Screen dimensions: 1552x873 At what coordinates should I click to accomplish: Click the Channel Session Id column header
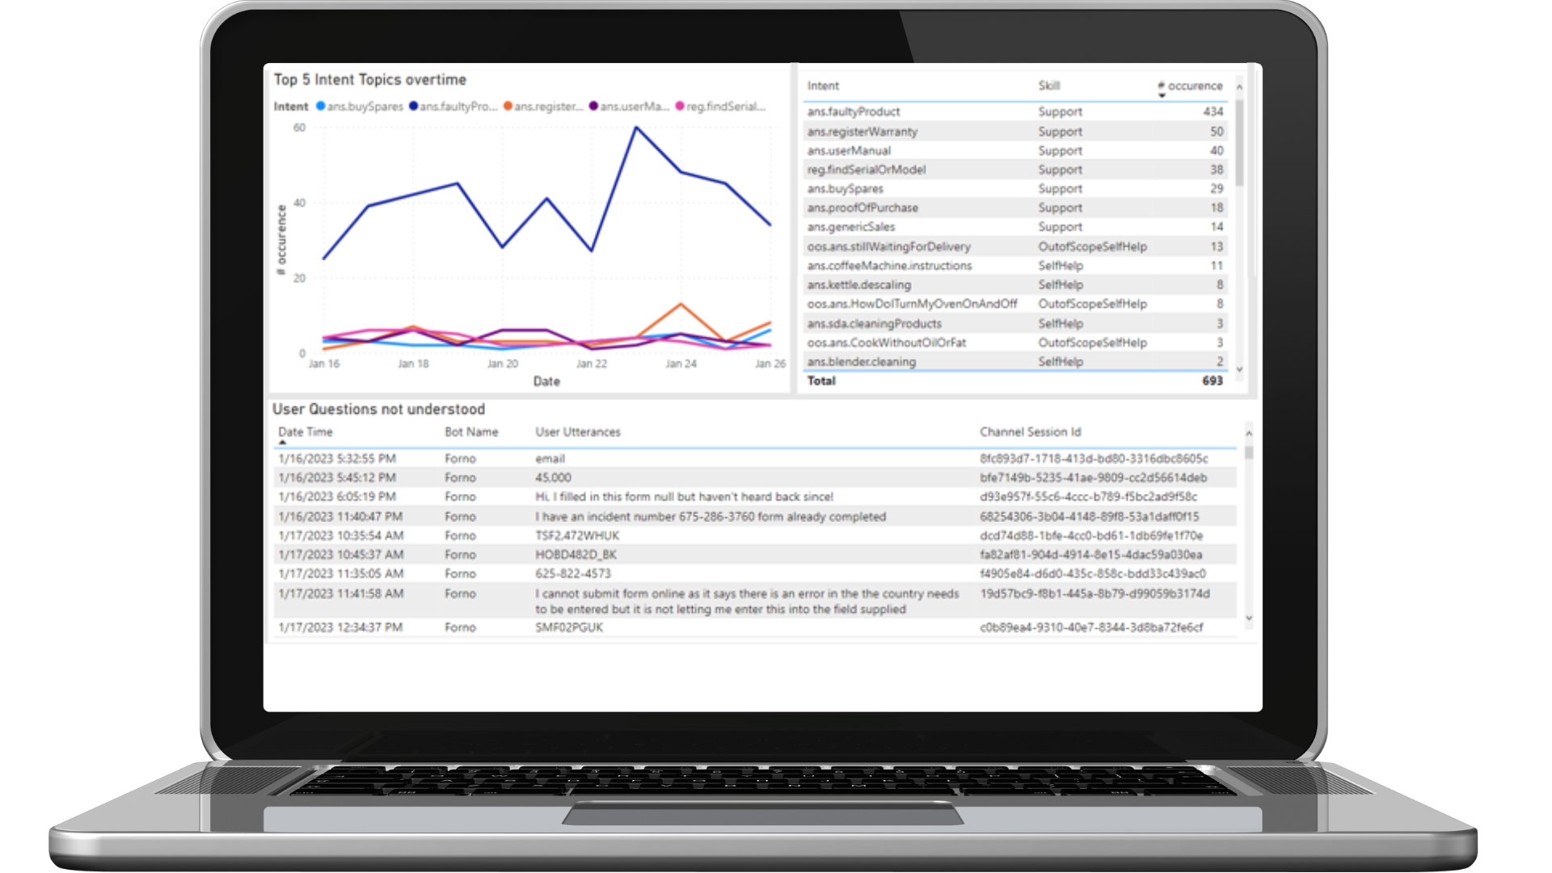1030,432
